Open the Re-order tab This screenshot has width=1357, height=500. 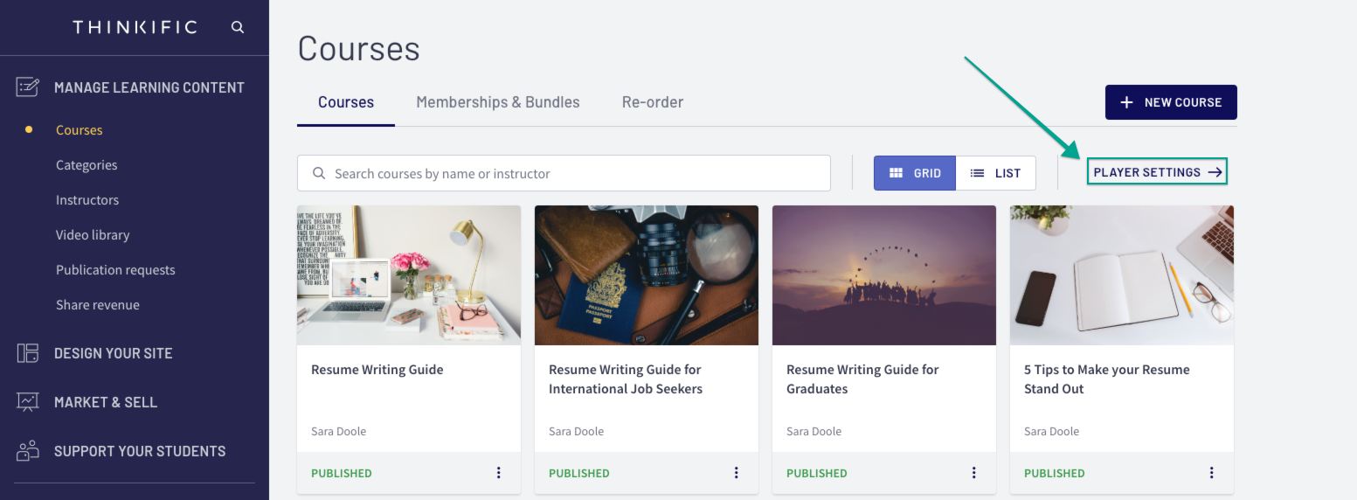(653, 102)
